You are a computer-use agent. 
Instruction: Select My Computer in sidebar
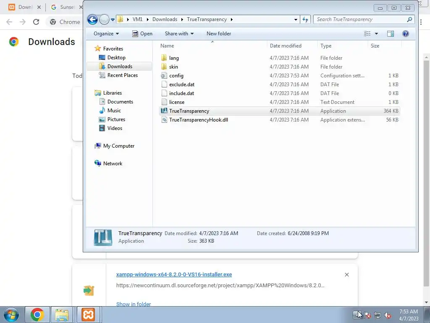tap(118, 146)
